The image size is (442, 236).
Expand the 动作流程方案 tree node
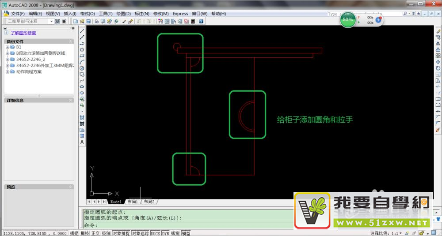(x=8, y=72)
